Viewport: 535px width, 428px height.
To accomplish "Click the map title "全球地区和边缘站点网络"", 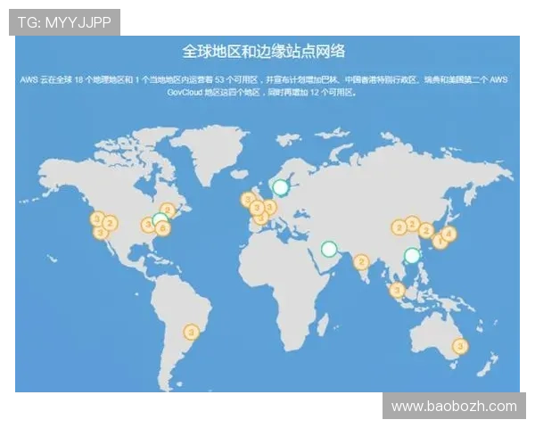I will click(264, 51).
